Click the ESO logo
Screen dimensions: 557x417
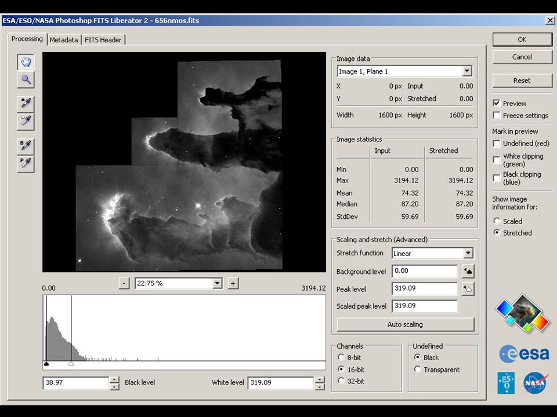pyautogui.click(x=506, y=383)
